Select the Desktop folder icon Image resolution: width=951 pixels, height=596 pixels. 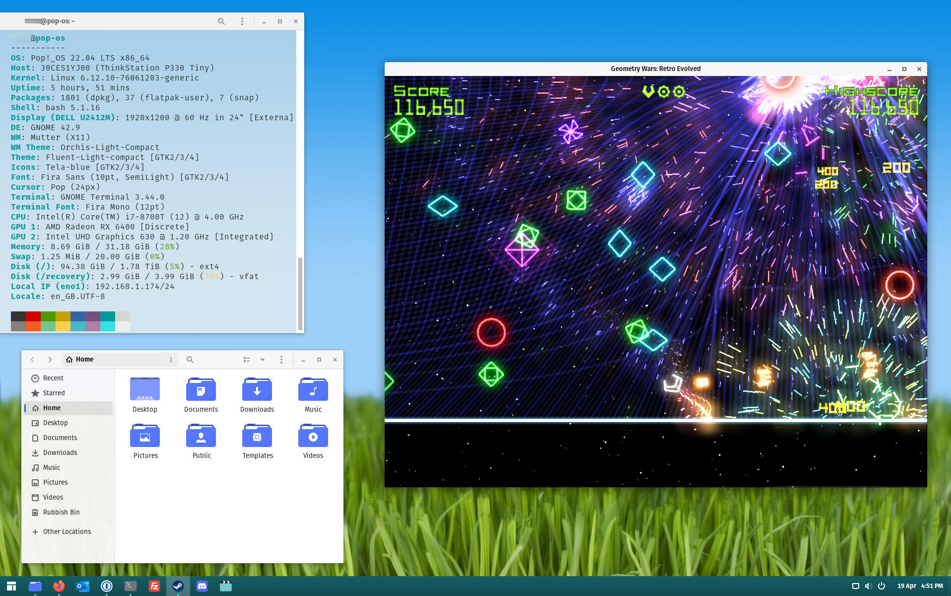click(x=145, y=389)
